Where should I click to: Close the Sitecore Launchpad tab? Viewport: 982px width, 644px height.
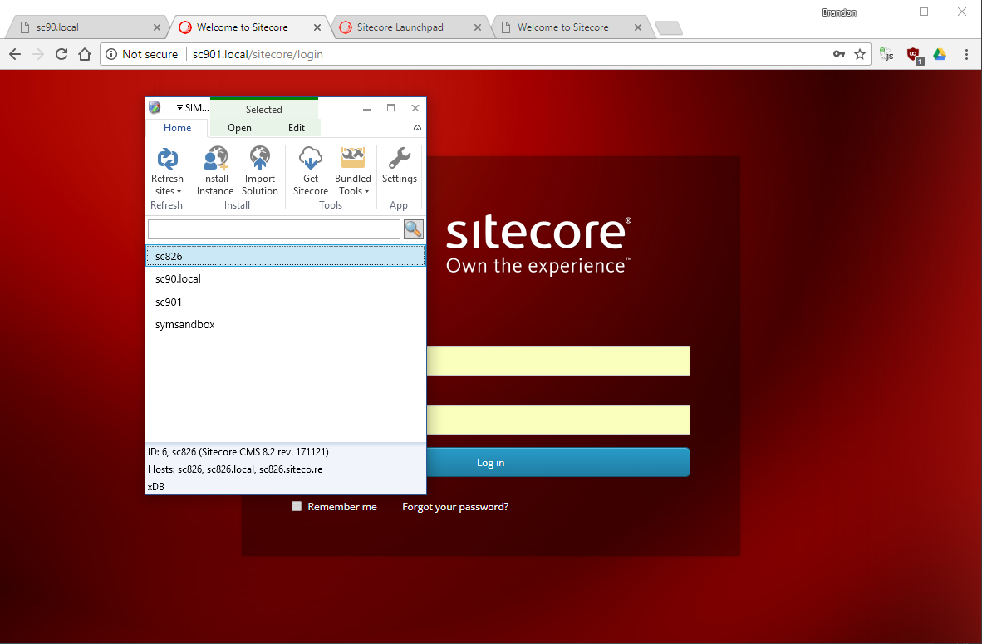[477, 27]
